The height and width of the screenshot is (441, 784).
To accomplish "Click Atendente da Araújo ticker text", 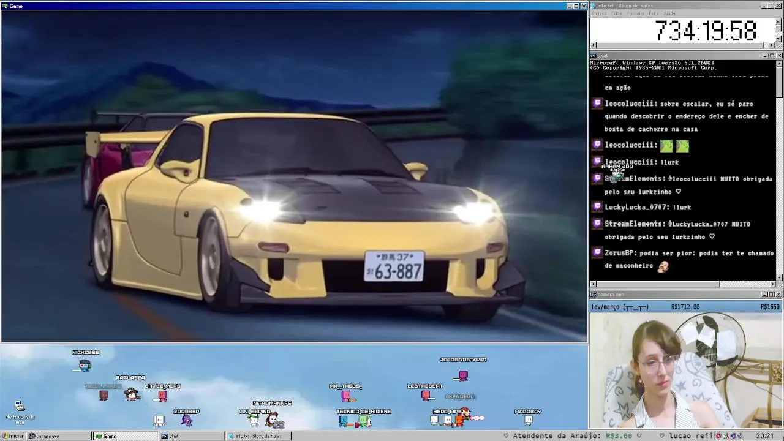I will tap(557, 436).
